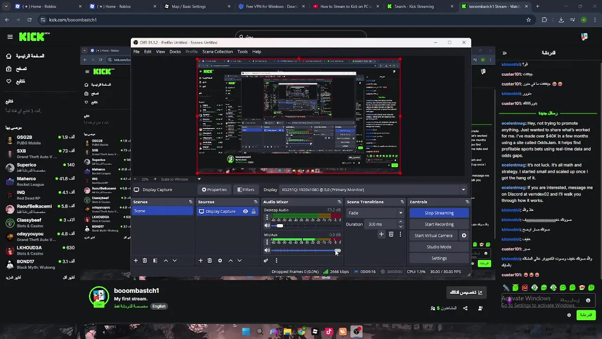Pop out Scenes dock icon
Screen dimensions: 602x339
tap(190, 202)
